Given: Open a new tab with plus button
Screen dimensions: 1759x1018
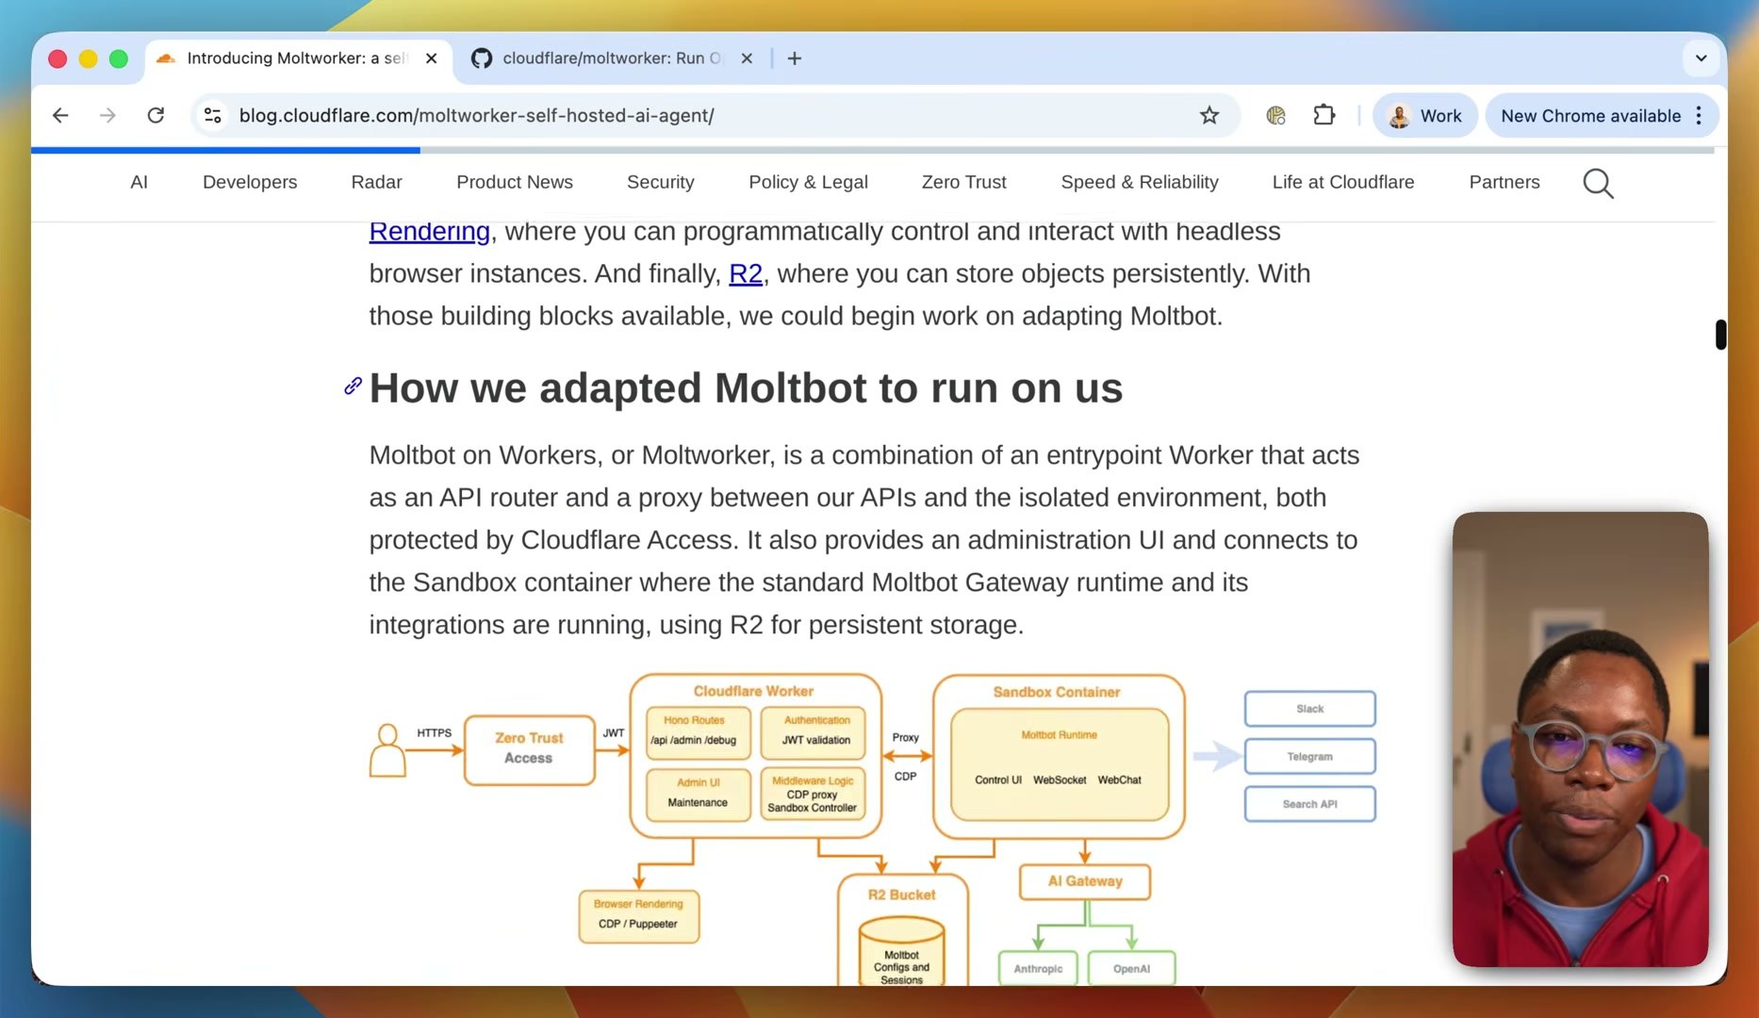Looking at the screenshot, I should tap(795, 58).
